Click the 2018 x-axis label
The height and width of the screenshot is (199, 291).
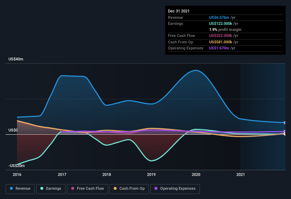point(107,174)
